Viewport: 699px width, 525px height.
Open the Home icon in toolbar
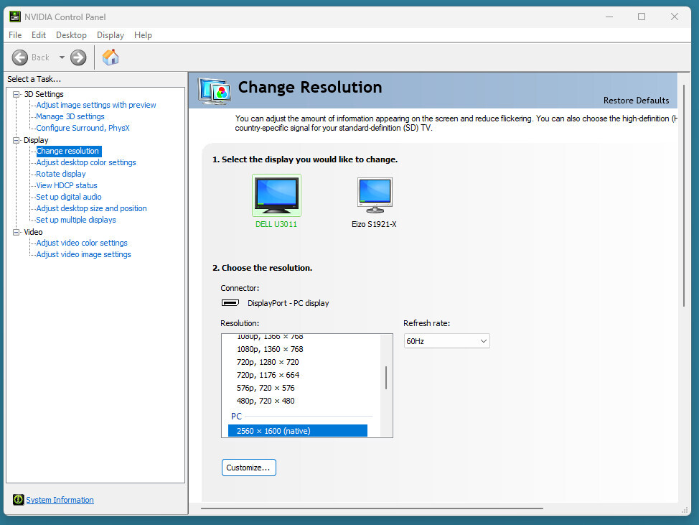(111, 57)
